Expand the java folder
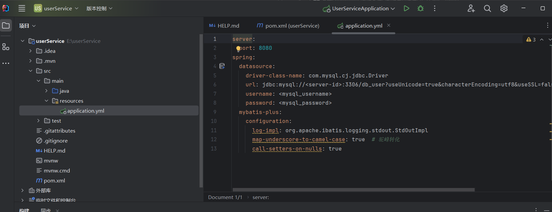Image resolution: width=552 pixels, height=212 pixels. 46,91
